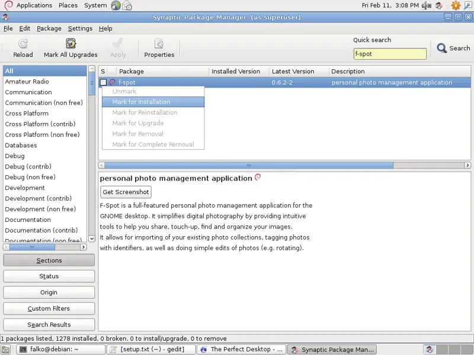Open the Package menu
This screenshot has width=474, height=355.
point(49,28)
